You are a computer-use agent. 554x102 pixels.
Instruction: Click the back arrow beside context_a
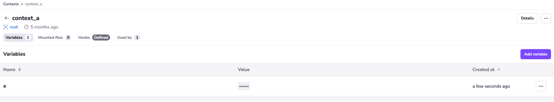point(7,18)
